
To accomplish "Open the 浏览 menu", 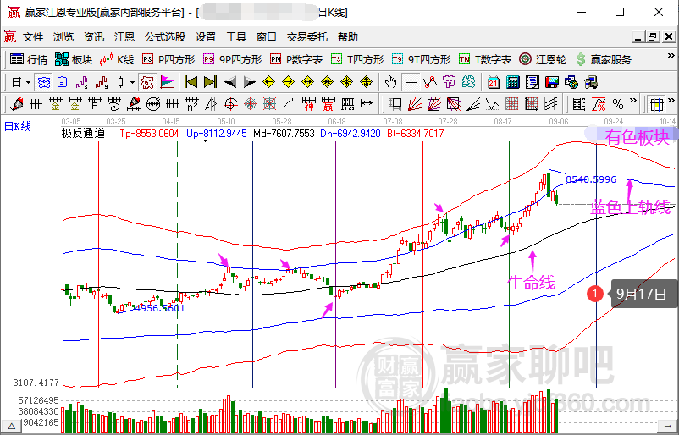I will [63, 36].
